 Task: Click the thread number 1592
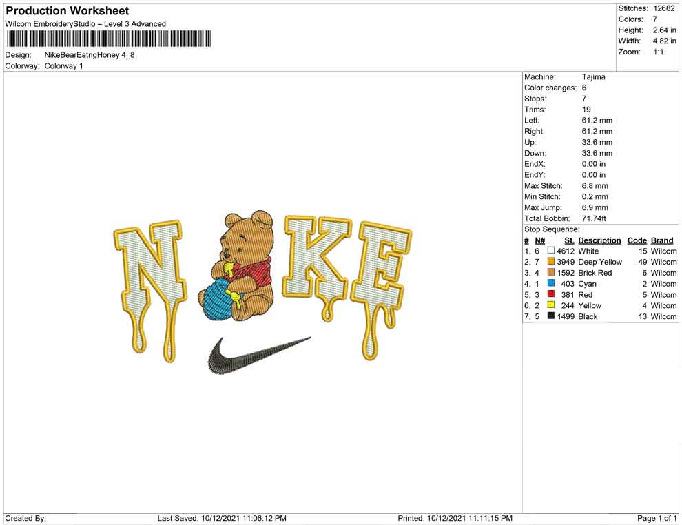pos(566,273)
